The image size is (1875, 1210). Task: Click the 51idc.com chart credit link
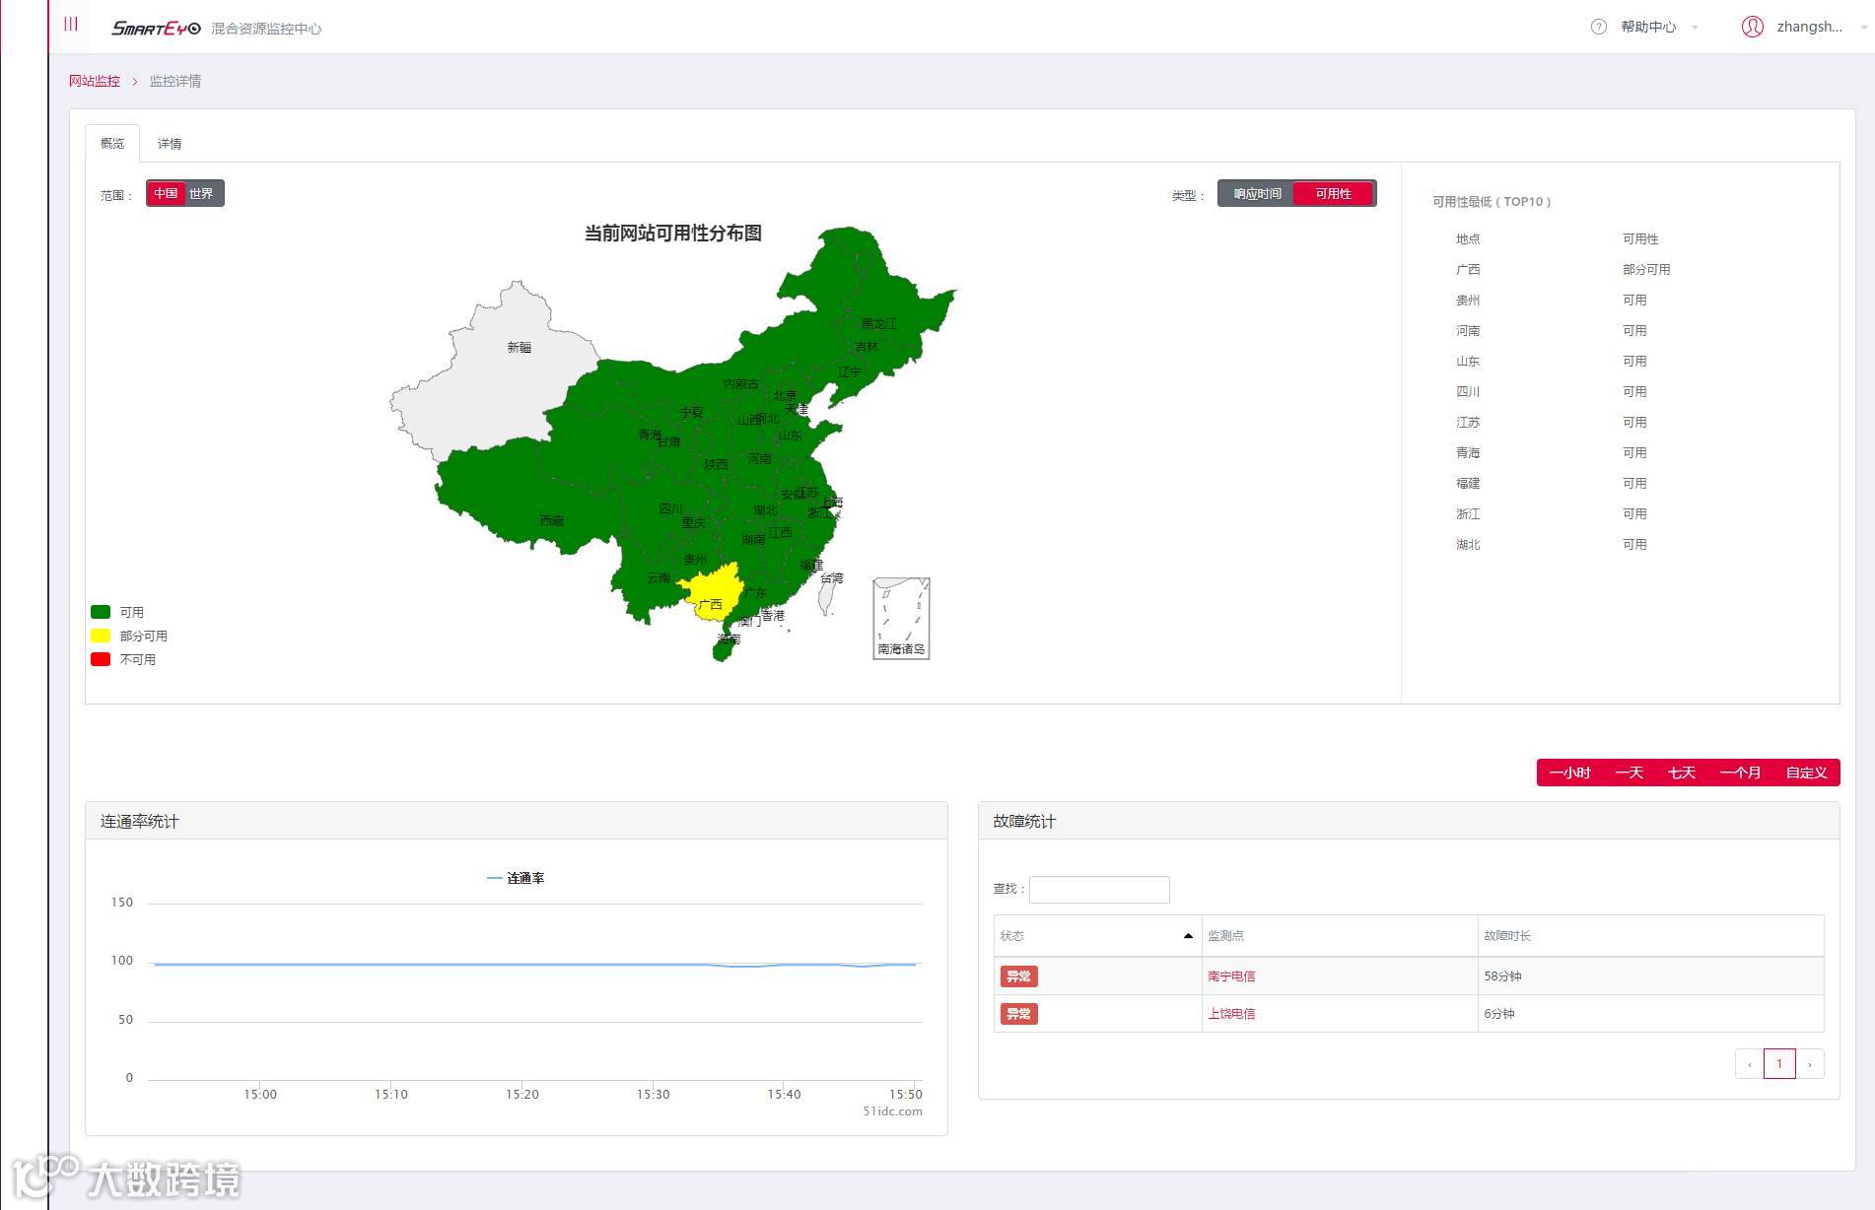click(893, 1111)
